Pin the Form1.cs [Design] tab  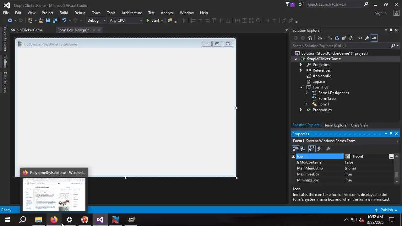tap(94, 30)
